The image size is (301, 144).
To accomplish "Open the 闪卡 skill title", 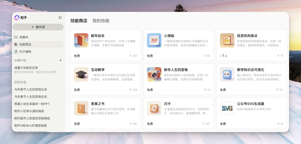I will (x=167, y=104).
